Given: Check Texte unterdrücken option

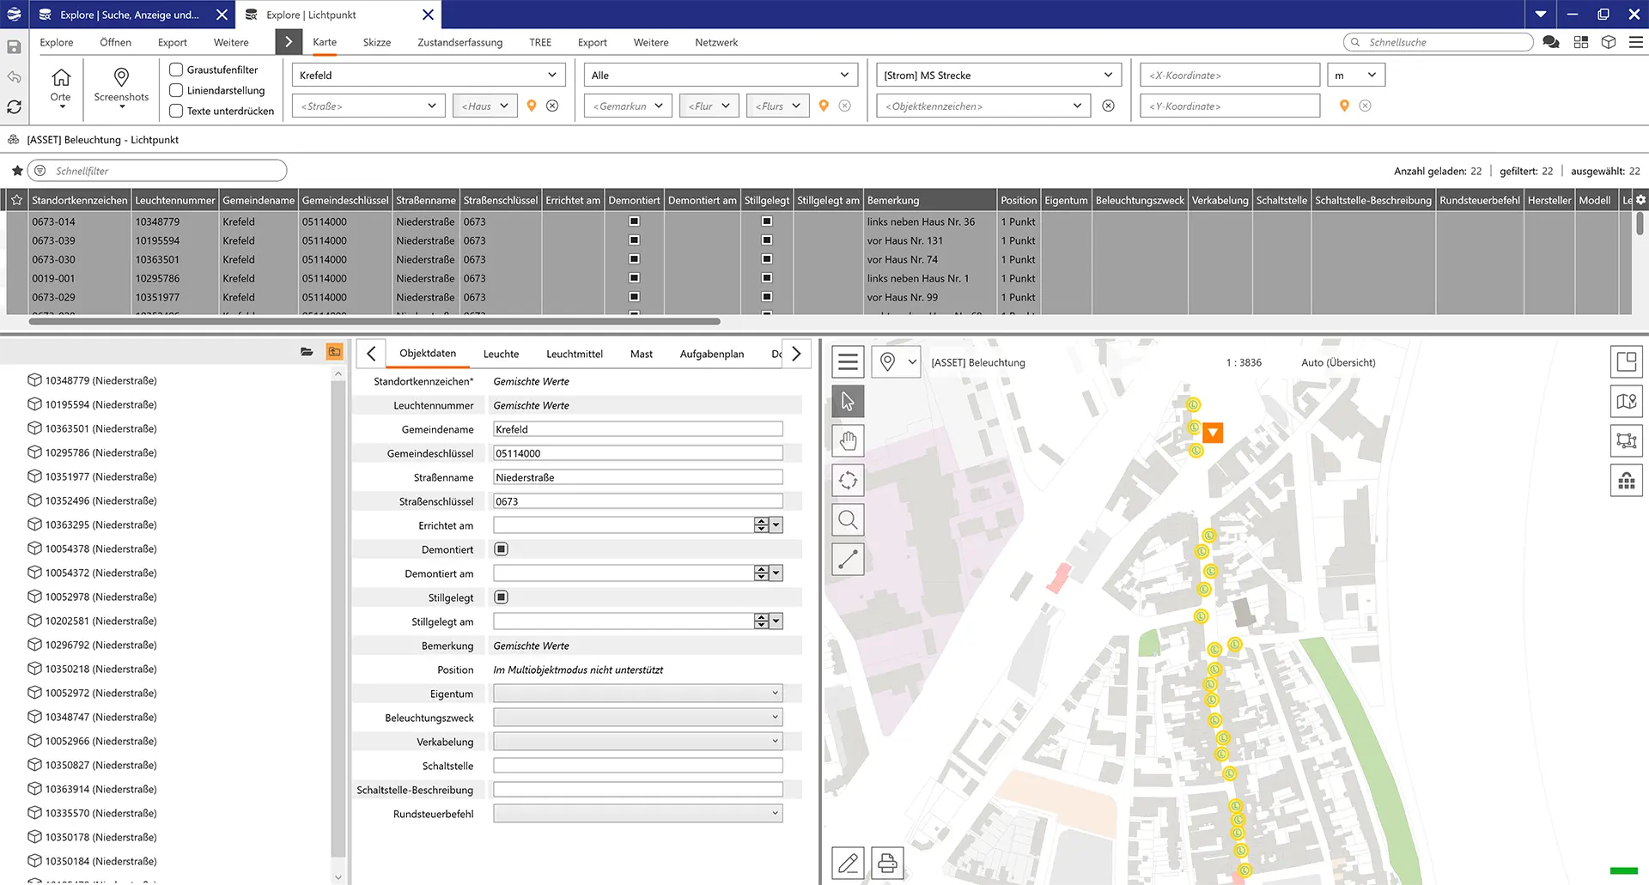Looking at the screenshot, I should pyautogui.click(x=176, y=111).
